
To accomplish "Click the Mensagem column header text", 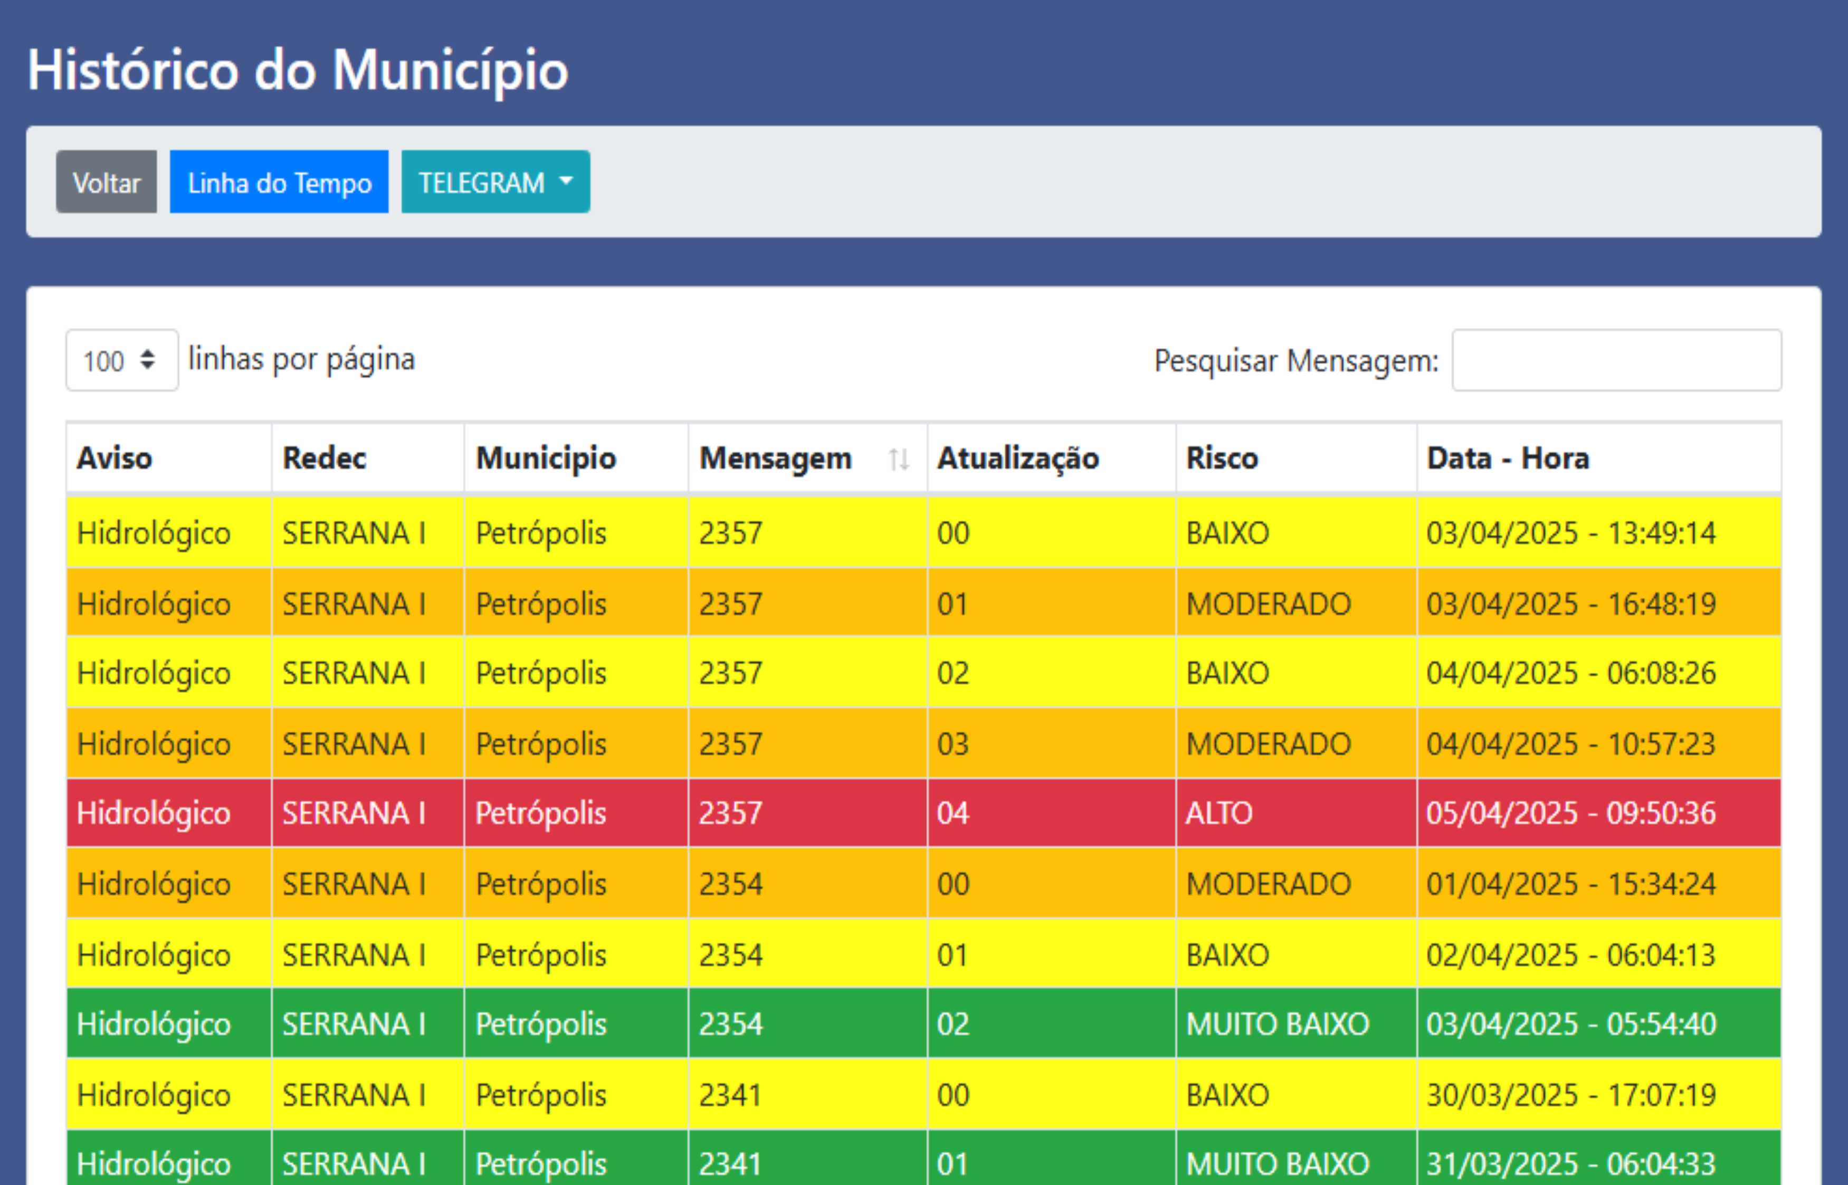I will (x=775, y=458).
